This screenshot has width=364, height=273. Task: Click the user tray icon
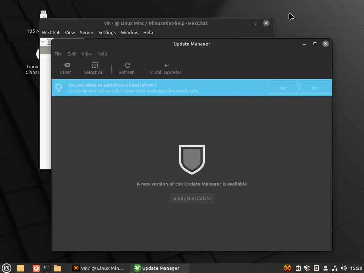(x=326, y=268)
